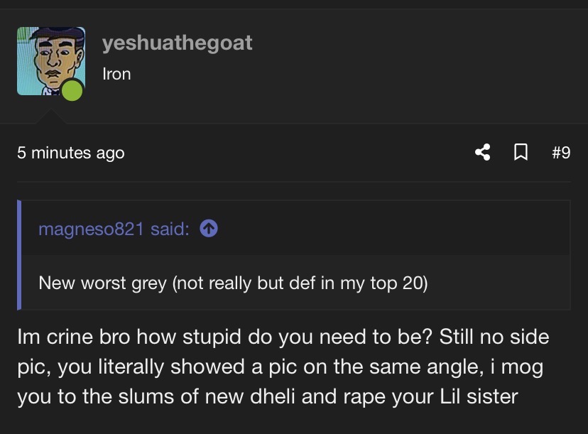Viewport: 588px width, 434px height.
Task: Click empty space between timestamp and share icon
Action: (x=298, y=153)
